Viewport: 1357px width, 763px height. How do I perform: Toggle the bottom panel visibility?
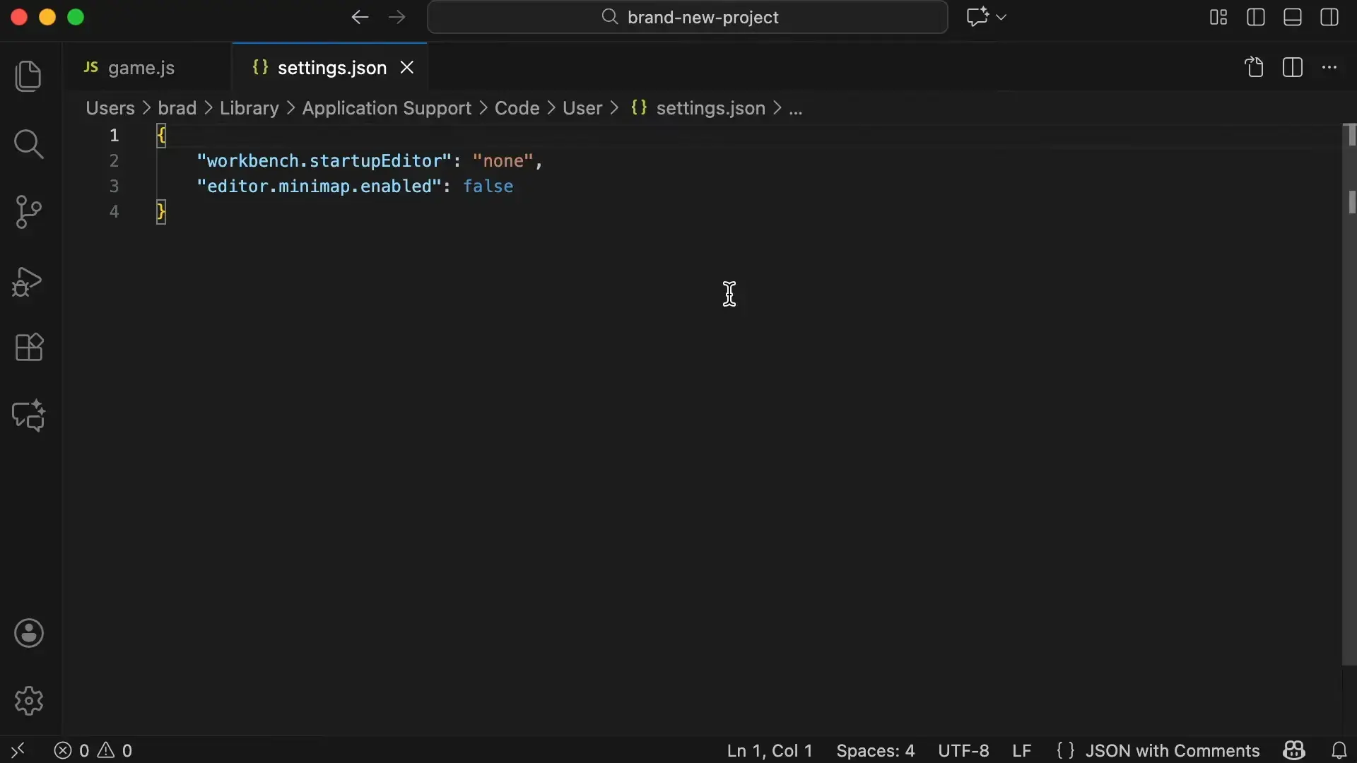1293,17
